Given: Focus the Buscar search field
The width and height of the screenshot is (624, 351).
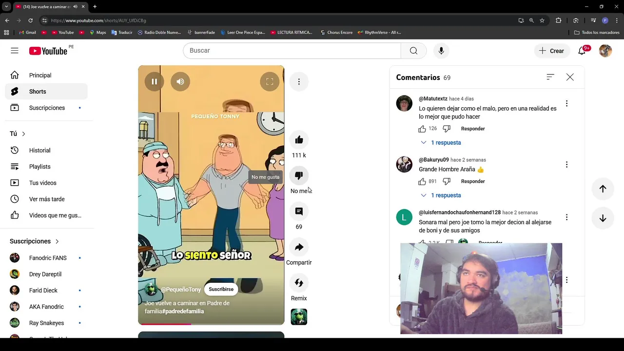Looking at the screenshot, I should tap(292, 51).
